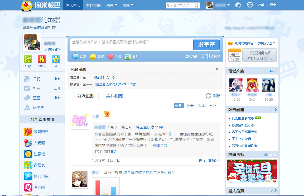Viewport: 304px width, 196px height.
Task: Insert a picture with 圖片 icon
Action: 128,57
